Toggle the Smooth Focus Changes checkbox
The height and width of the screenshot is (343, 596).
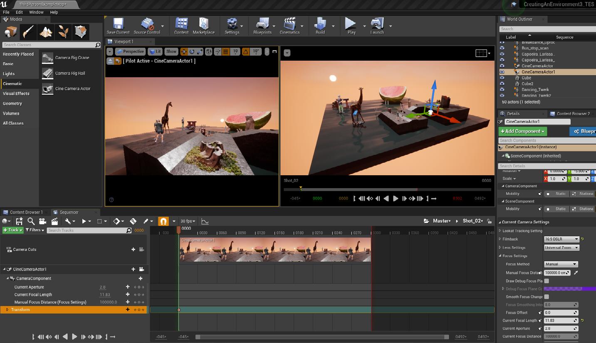547,297
